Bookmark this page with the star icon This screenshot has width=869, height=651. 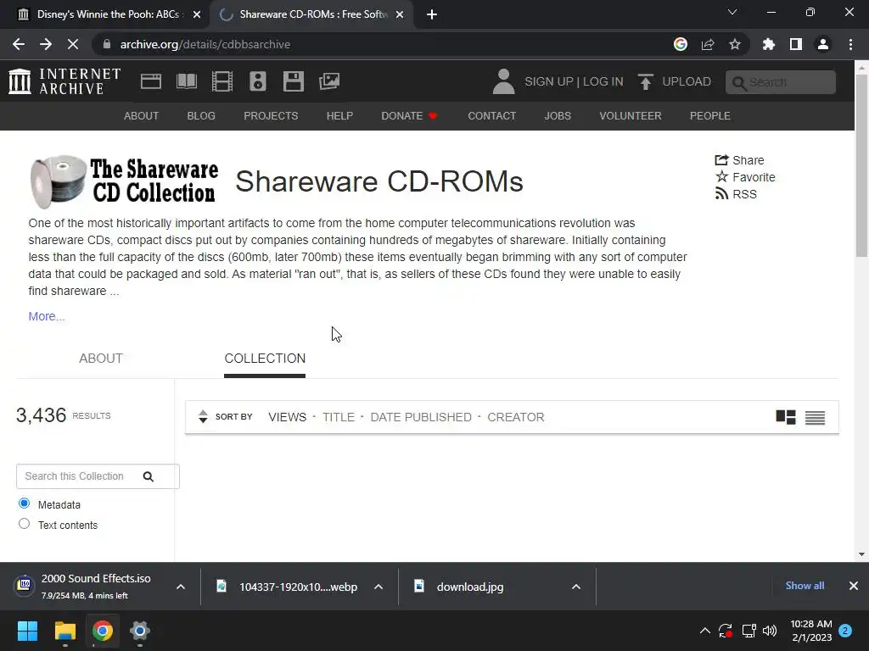(735, 44)
